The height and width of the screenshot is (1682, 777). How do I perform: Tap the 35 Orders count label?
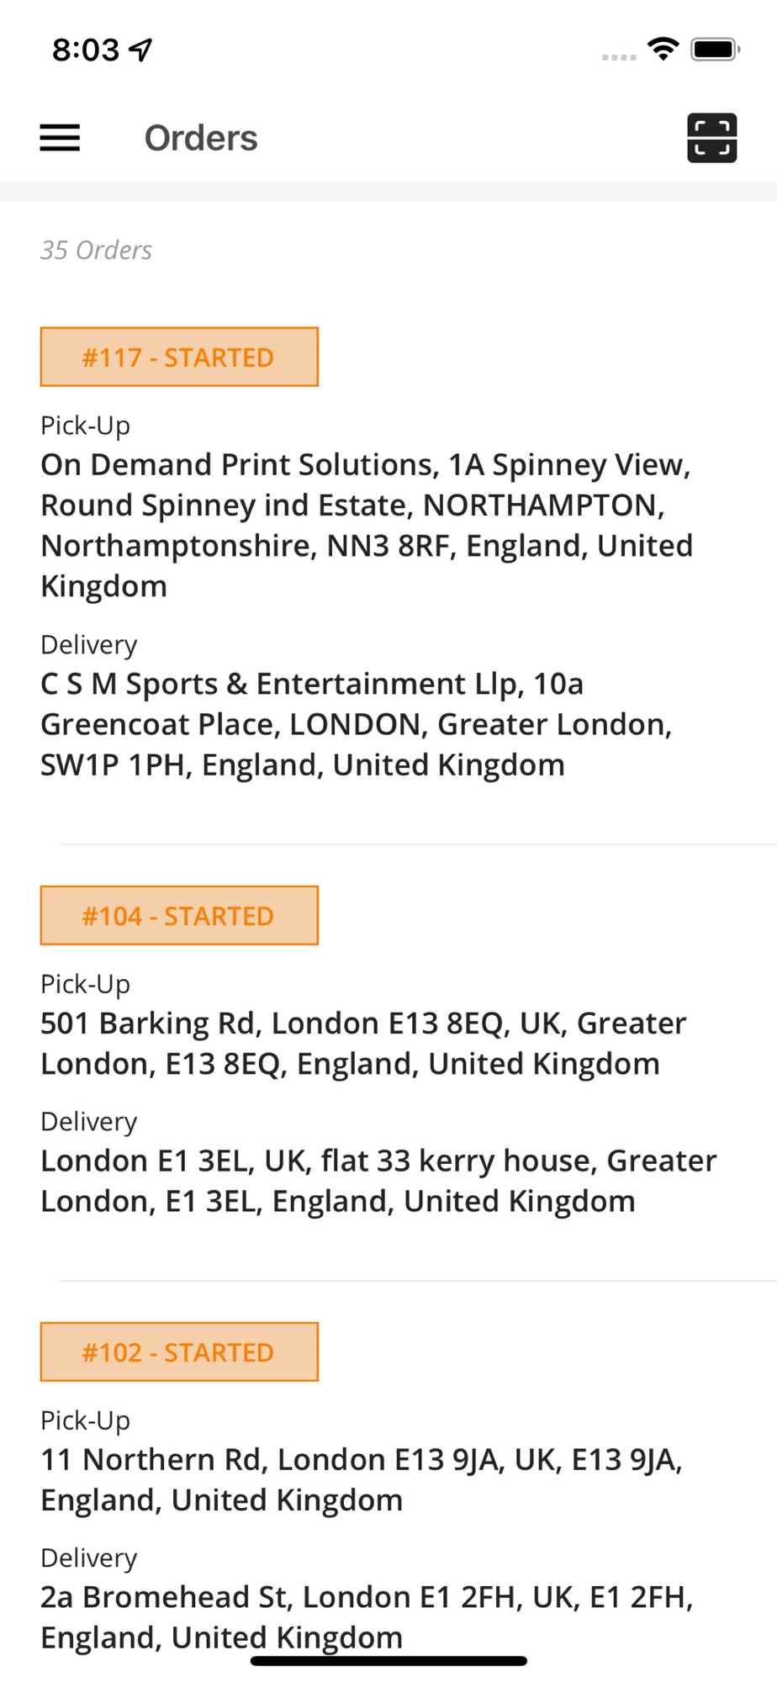(97, 251)
